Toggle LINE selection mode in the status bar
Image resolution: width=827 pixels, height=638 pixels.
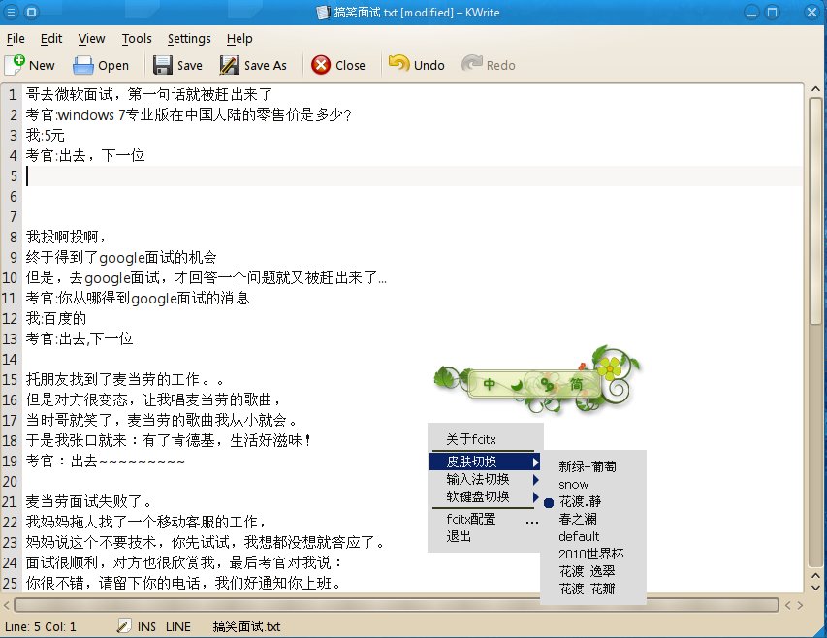177,626
